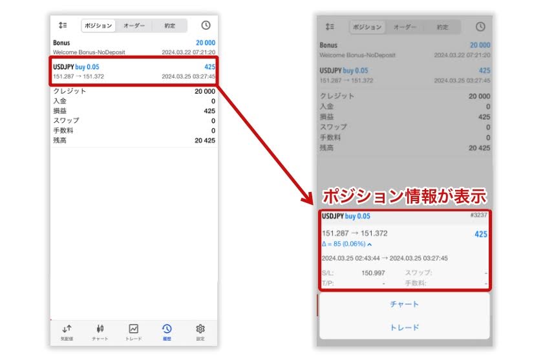Image resolution: width=543 pixels, height=362 pixels.
Task: Tap the チャート candlestick icon in bottom navigation
Action: click(100, 331)
